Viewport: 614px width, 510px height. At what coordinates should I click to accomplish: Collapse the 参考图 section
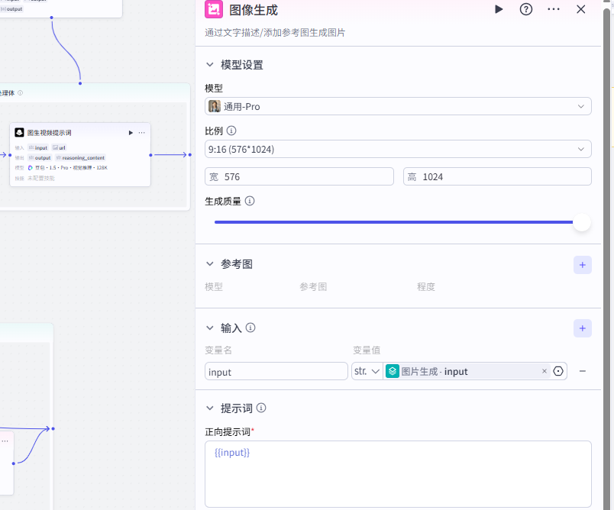click(210, 264)
